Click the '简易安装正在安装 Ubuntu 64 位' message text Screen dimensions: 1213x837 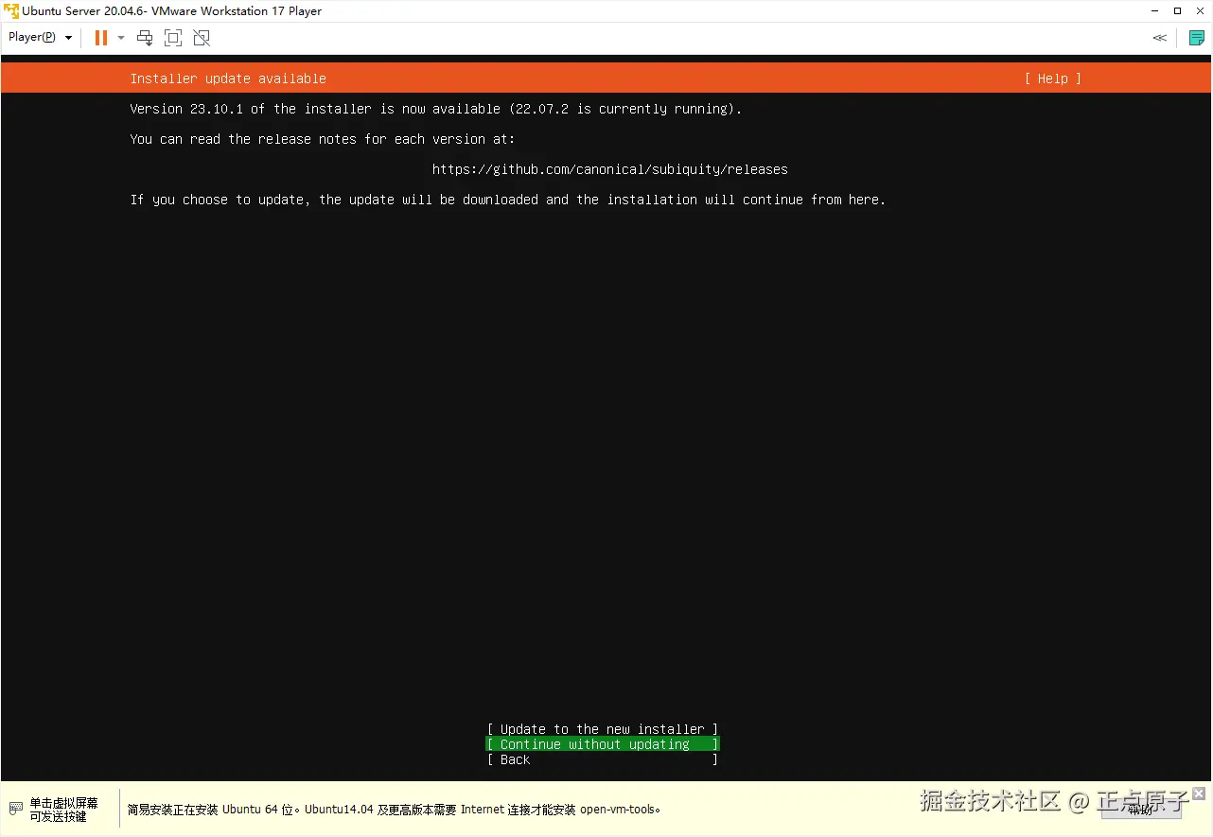(x=394, y=810)
